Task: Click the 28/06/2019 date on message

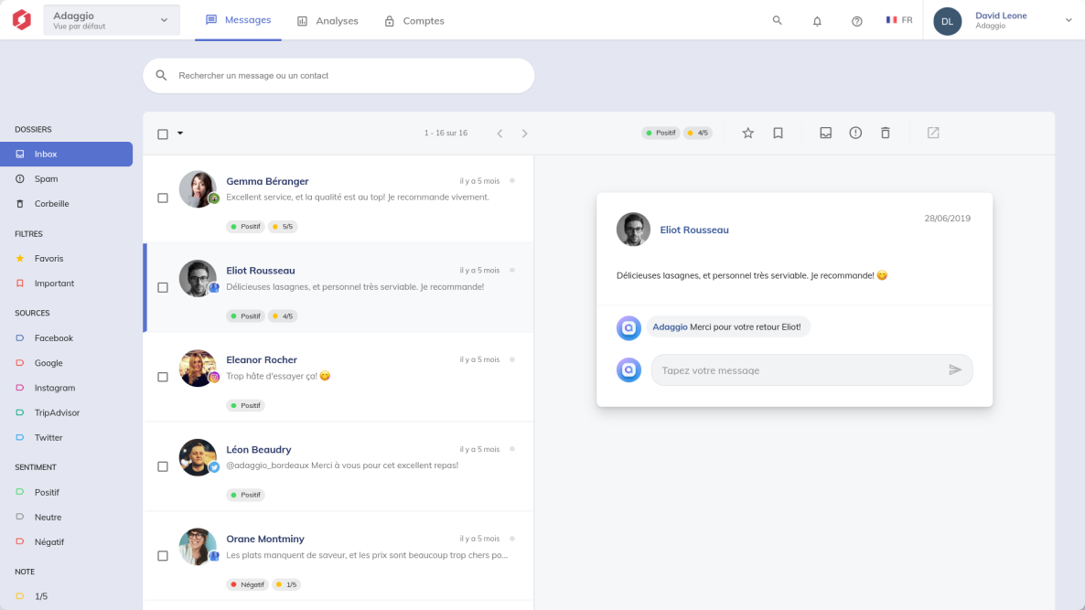Action: pyautogui.click(x=947, y=218)
